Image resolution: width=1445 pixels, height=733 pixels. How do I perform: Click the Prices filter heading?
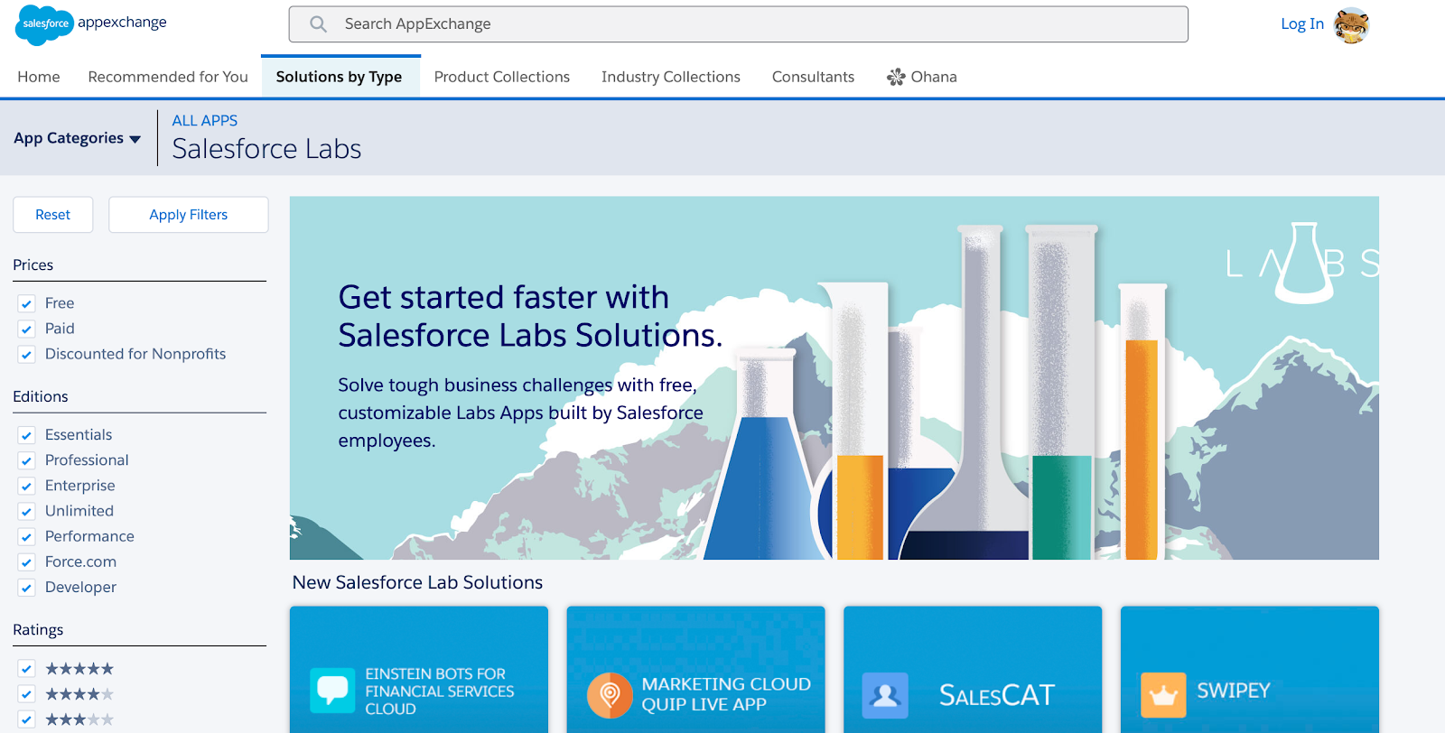[33, 264]
